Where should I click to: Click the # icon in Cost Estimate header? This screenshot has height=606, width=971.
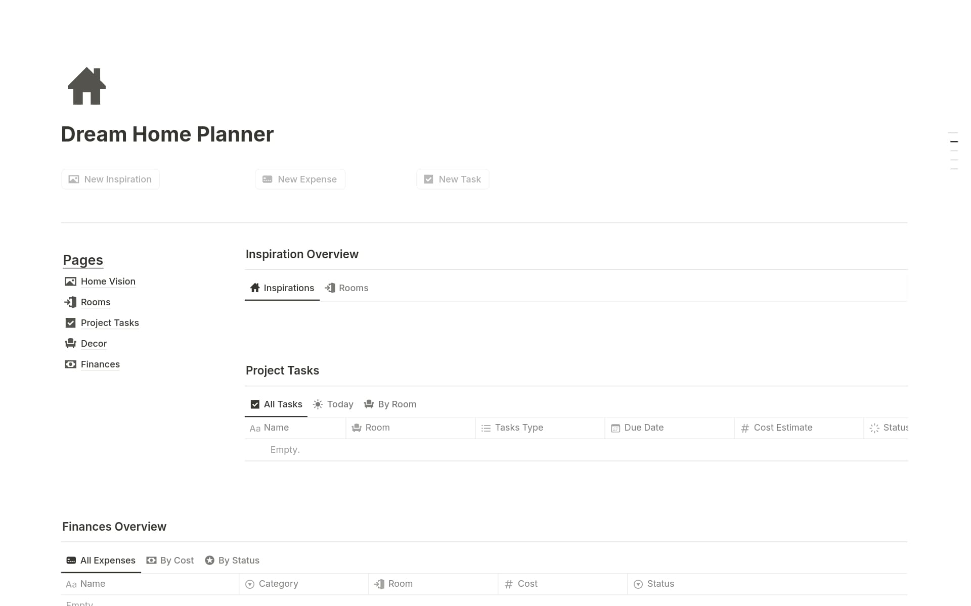(x=744, y=428)
